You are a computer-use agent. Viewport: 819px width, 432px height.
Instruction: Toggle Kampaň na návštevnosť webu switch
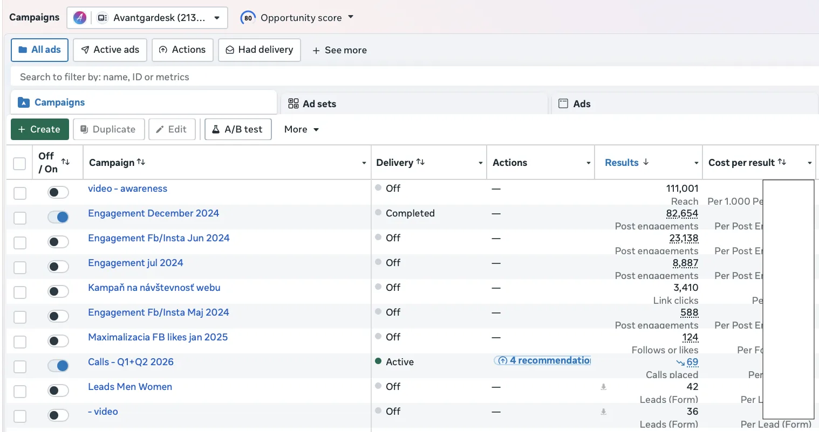(x=58, y=291)
